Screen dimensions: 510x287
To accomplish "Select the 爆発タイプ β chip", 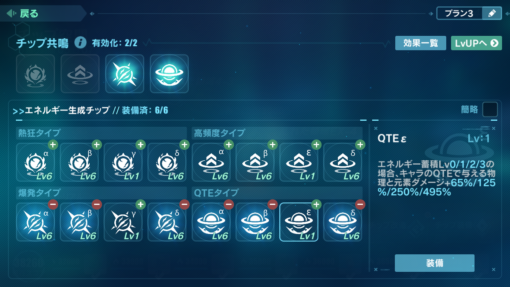I will 79,222.
